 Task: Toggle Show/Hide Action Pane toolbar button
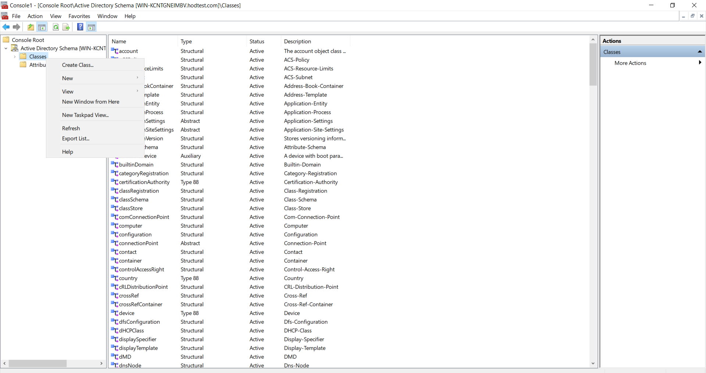tap(92, 27)
